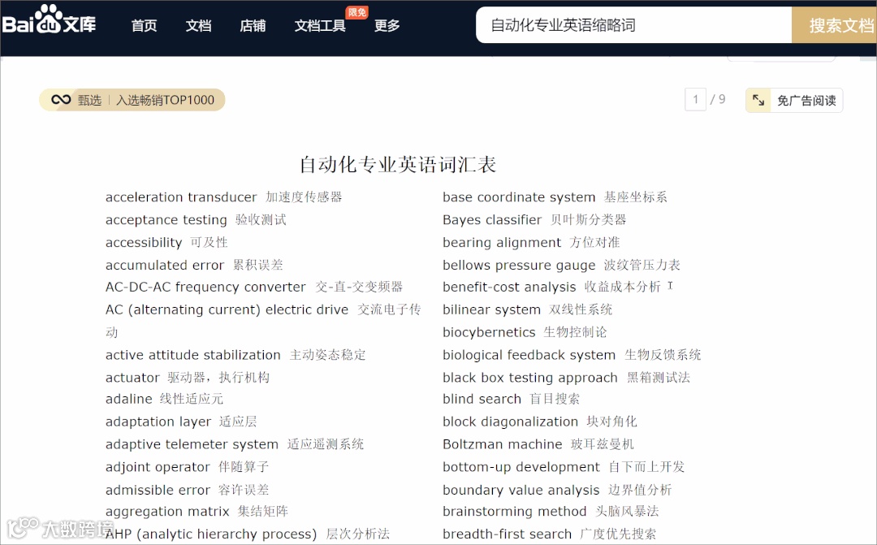
Task: Open the 首页 nav item
Action: 144,26
